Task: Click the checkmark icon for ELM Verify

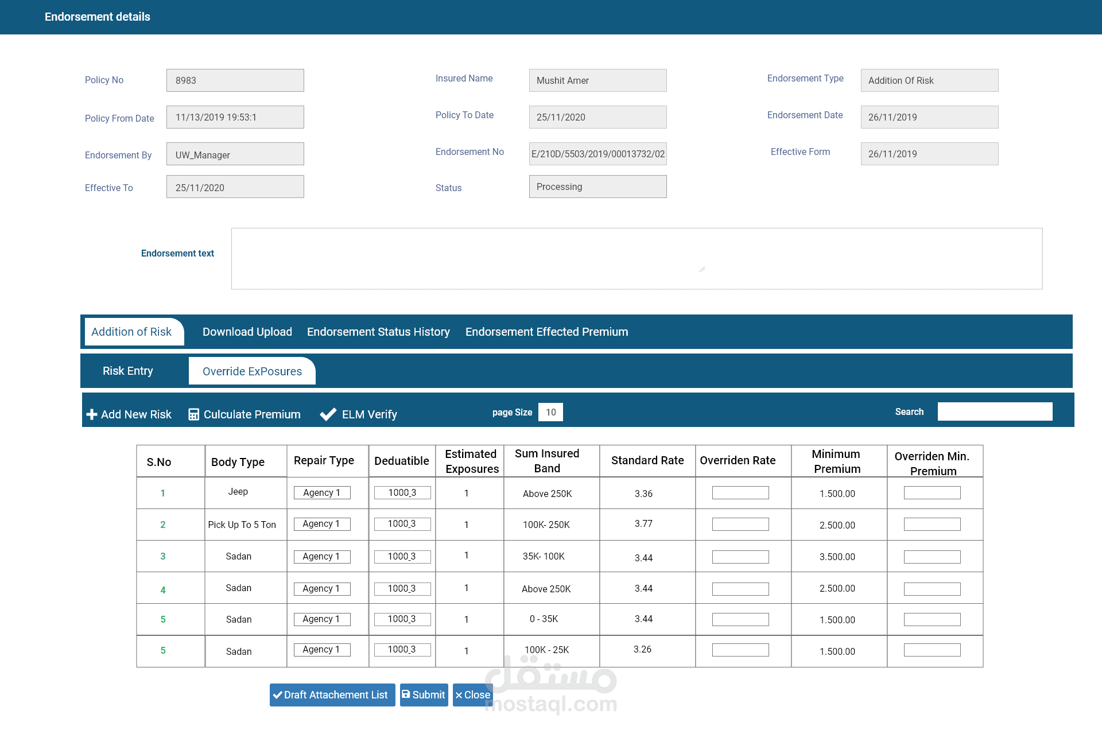Action: click(328, 414)
